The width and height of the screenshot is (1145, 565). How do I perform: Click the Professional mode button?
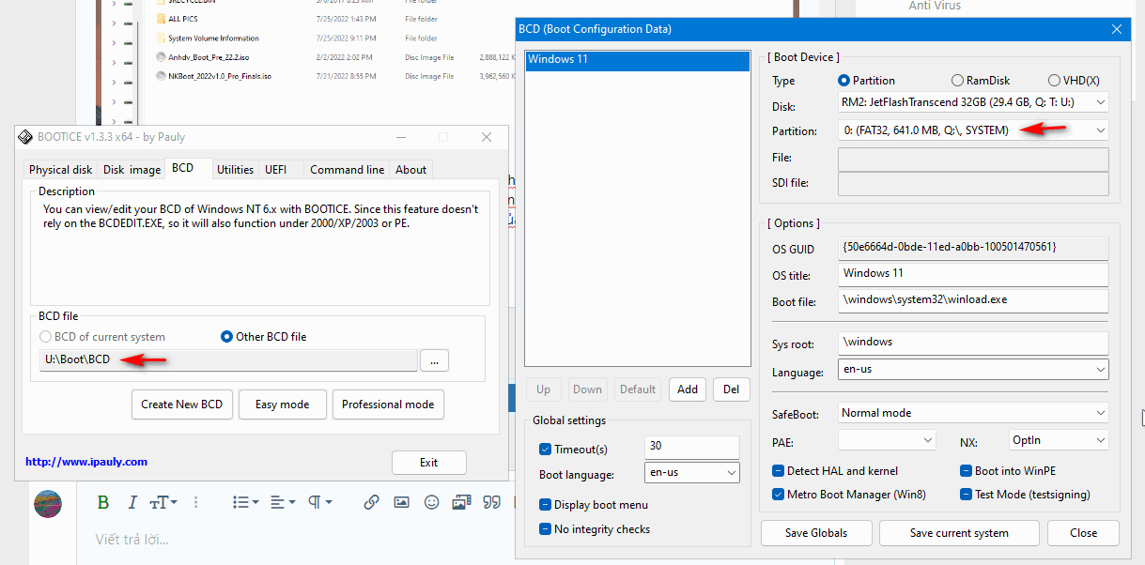(388, 405)
